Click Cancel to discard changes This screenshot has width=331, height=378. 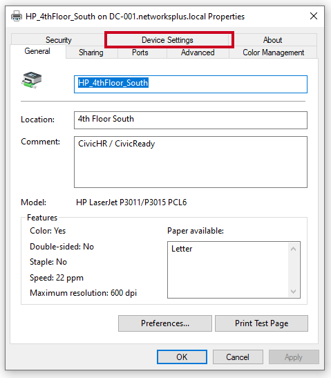coord(238,357)
